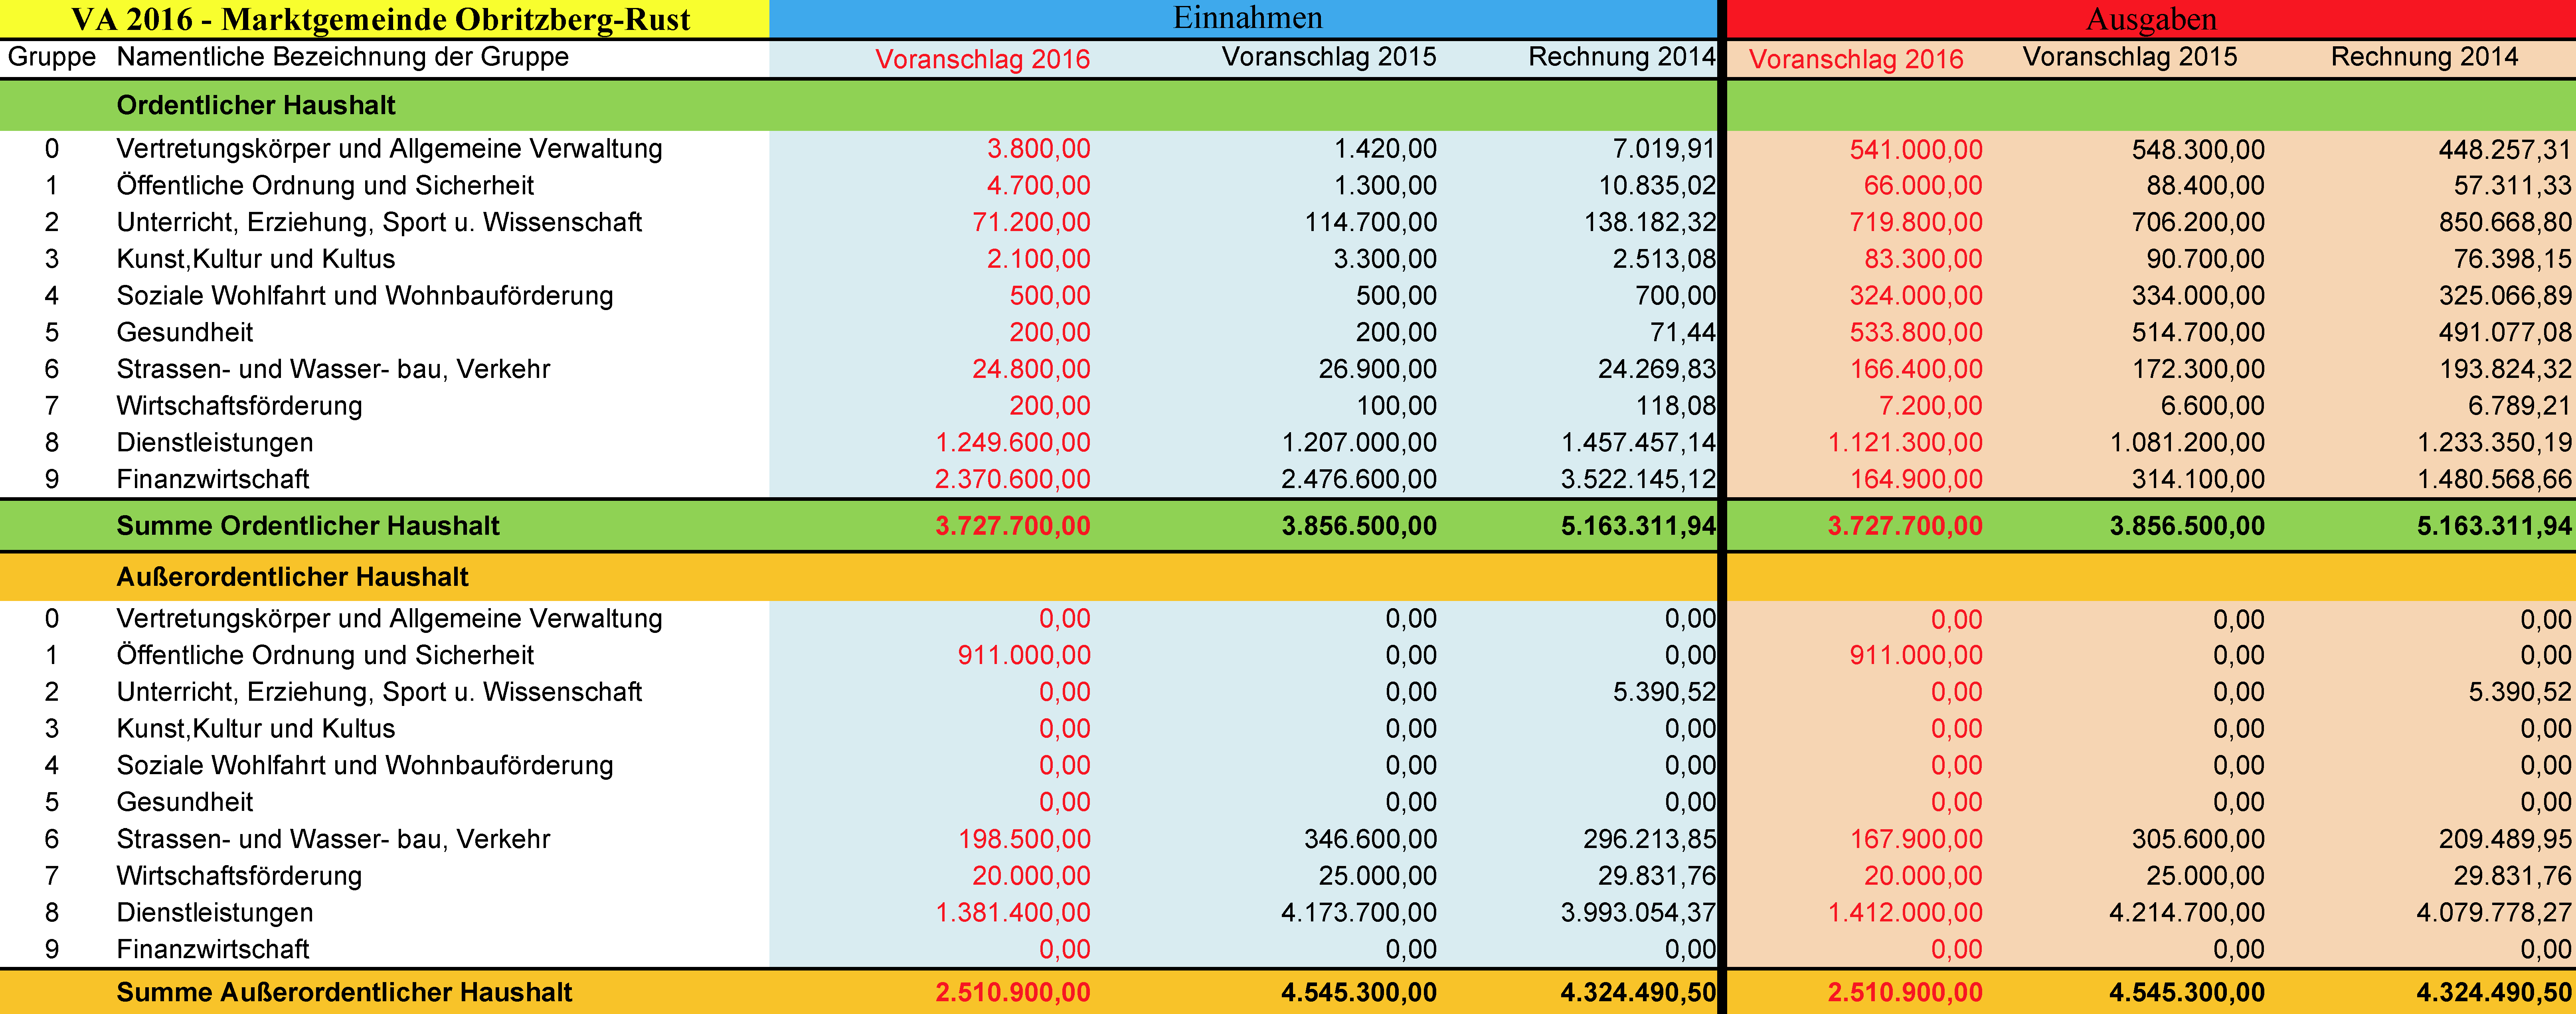This screenshot has height=1014, width=2576.
Task: Click the value 83.300,00
Action: (x=1923, y=259)
